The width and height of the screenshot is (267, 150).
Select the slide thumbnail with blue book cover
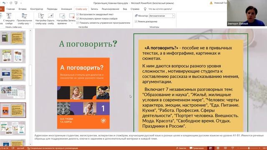13,74
